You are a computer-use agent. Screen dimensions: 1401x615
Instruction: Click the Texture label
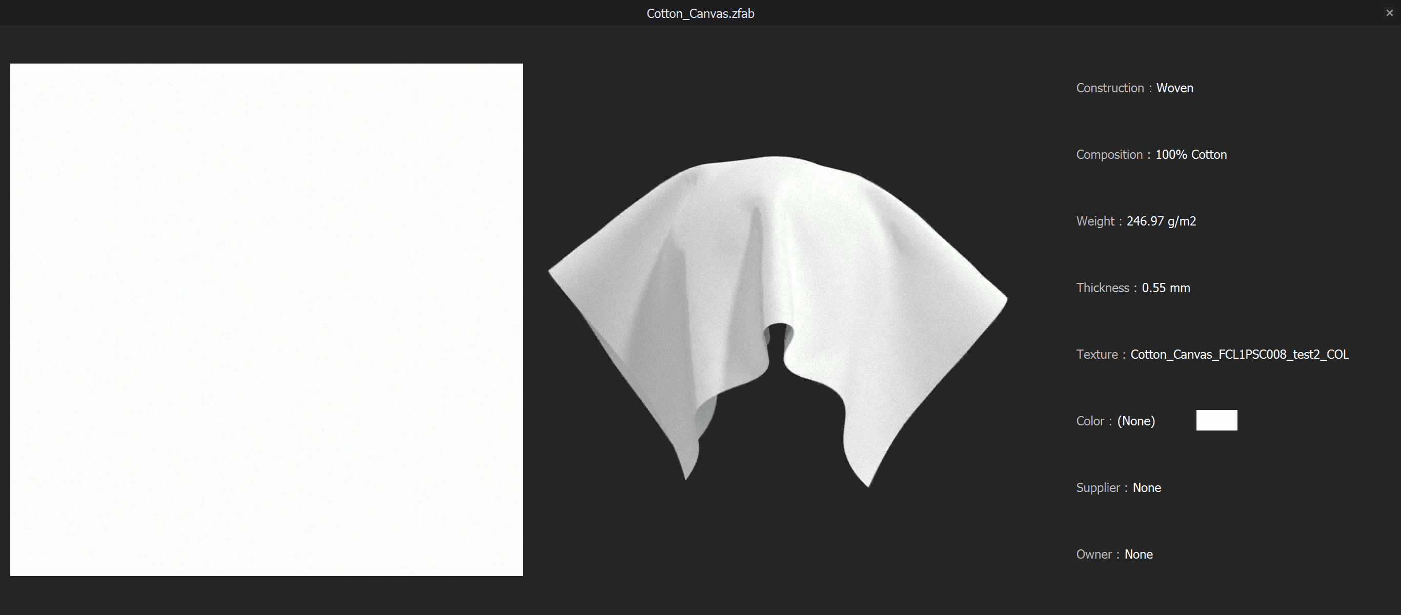click(x=1097, y=355)
